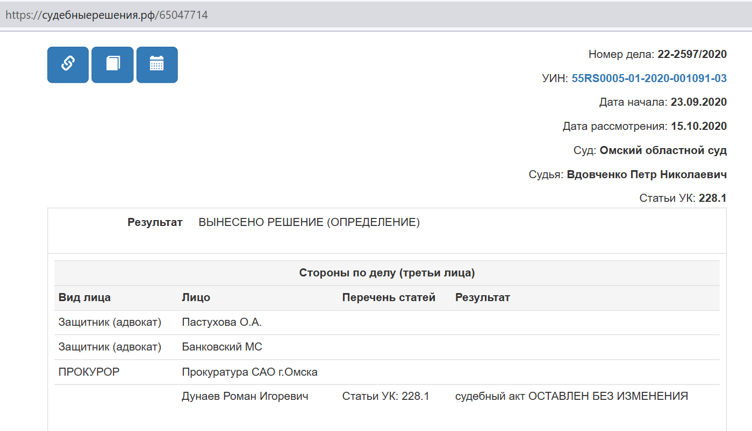Click Дунаев Роман Игоревич cell
Screen dimensions: 752x431
(x=245, y=397)
